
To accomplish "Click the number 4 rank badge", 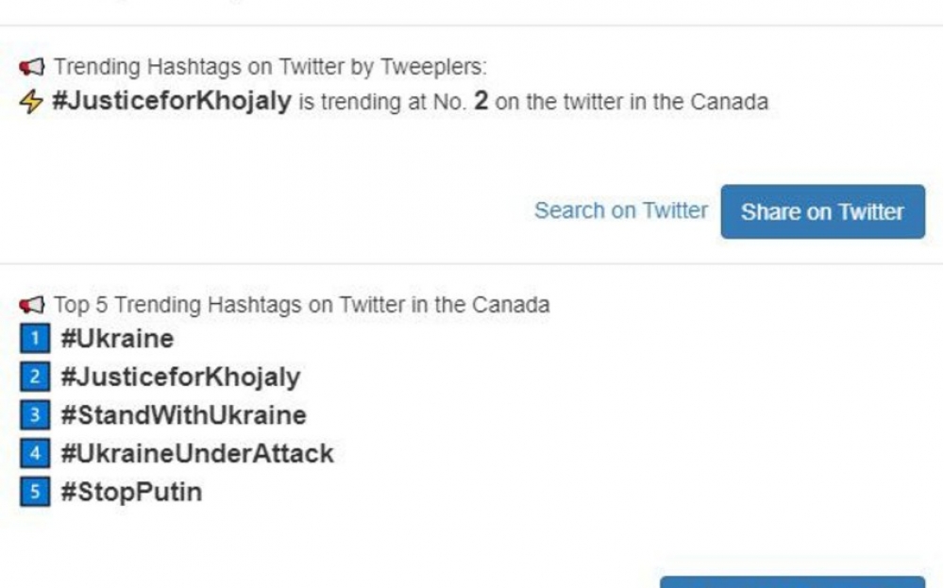I will click(34, 454).
